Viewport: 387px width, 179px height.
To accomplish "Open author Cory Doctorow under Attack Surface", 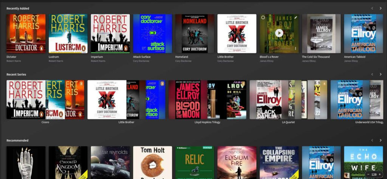I will [141, 61].
